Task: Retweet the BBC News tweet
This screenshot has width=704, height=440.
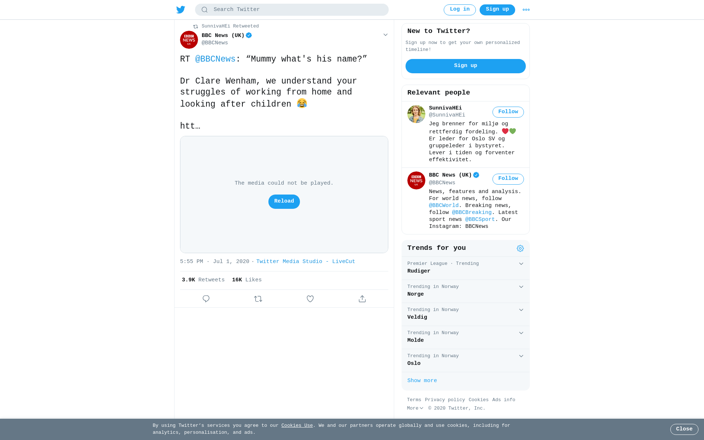Action: (258, 299)
